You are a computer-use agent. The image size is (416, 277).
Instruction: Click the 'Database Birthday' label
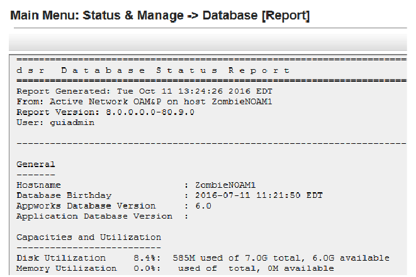coord(64,195)
